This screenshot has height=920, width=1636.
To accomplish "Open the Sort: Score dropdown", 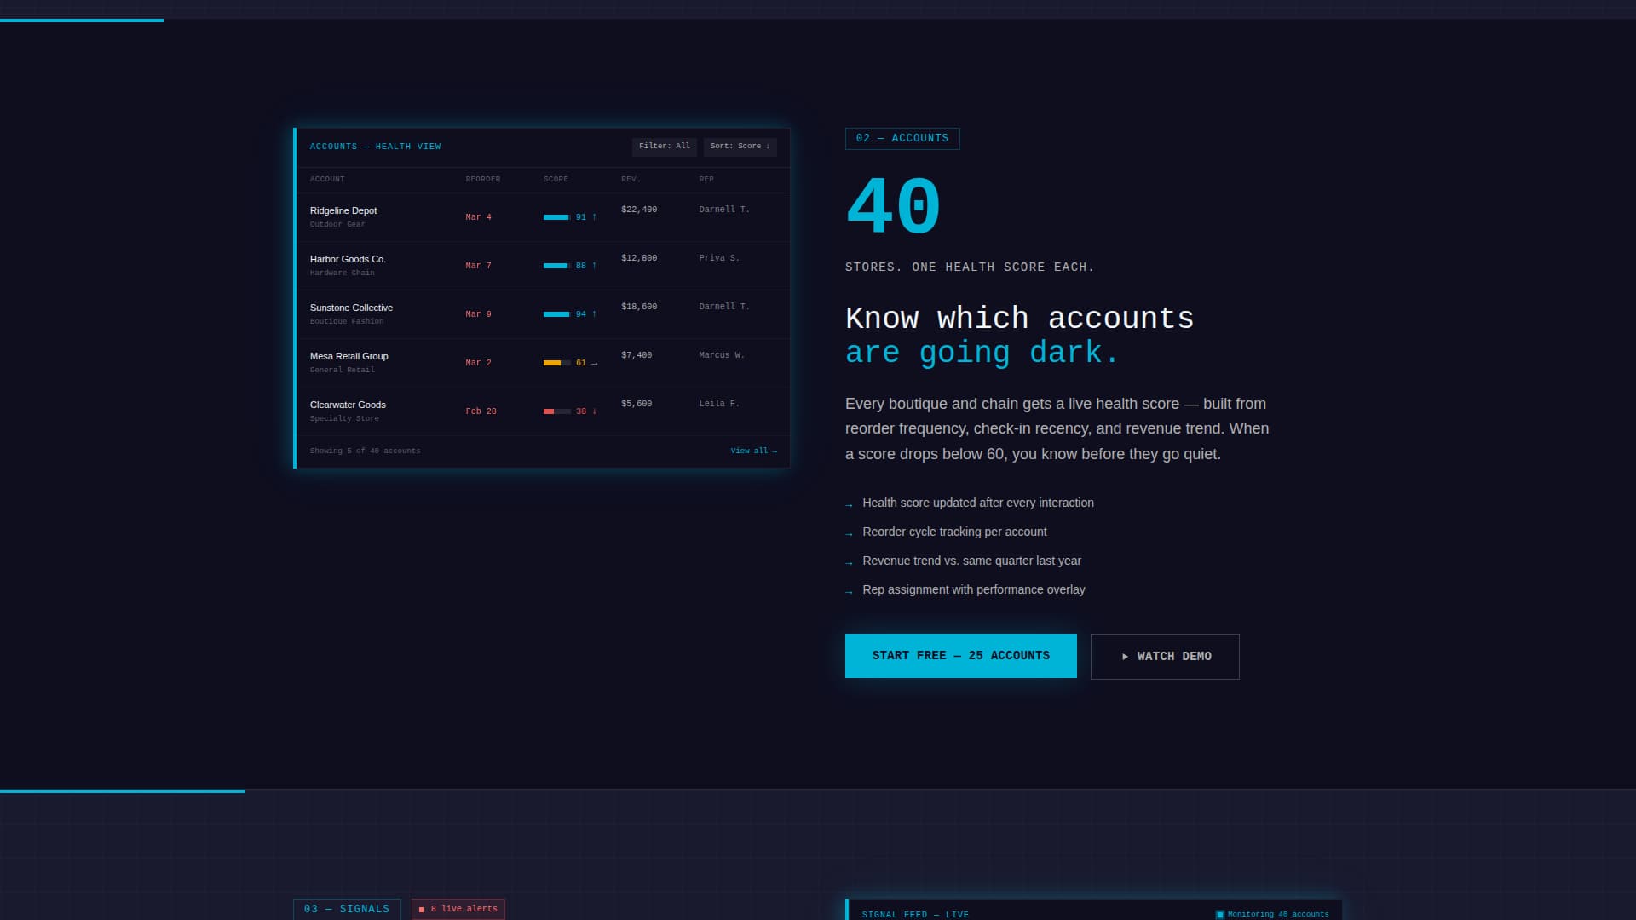I will (x=740, y=147).
